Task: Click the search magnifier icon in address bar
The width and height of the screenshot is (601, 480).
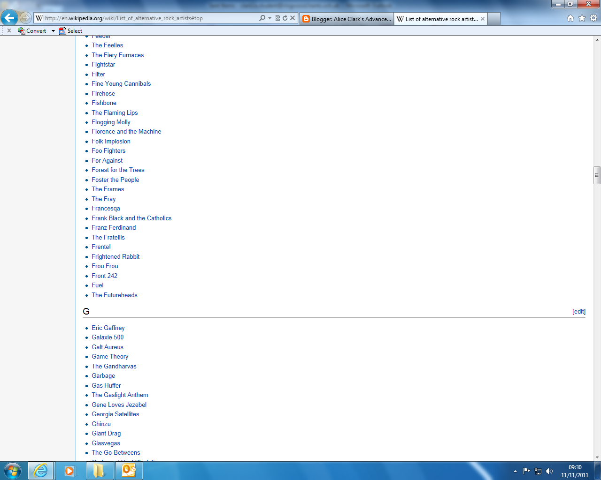Action: pyautogui.click(x=262, y=18)
